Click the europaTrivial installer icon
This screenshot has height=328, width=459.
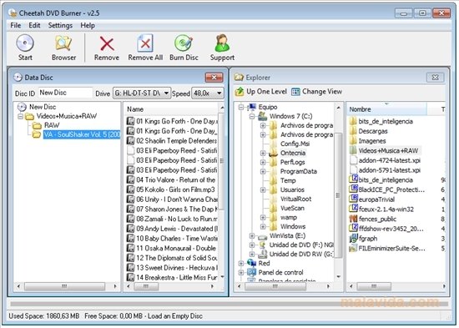click(354, 199)
